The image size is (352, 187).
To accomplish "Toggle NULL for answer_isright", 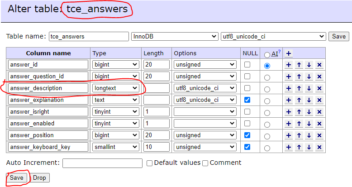I will [x=247, y=111].
